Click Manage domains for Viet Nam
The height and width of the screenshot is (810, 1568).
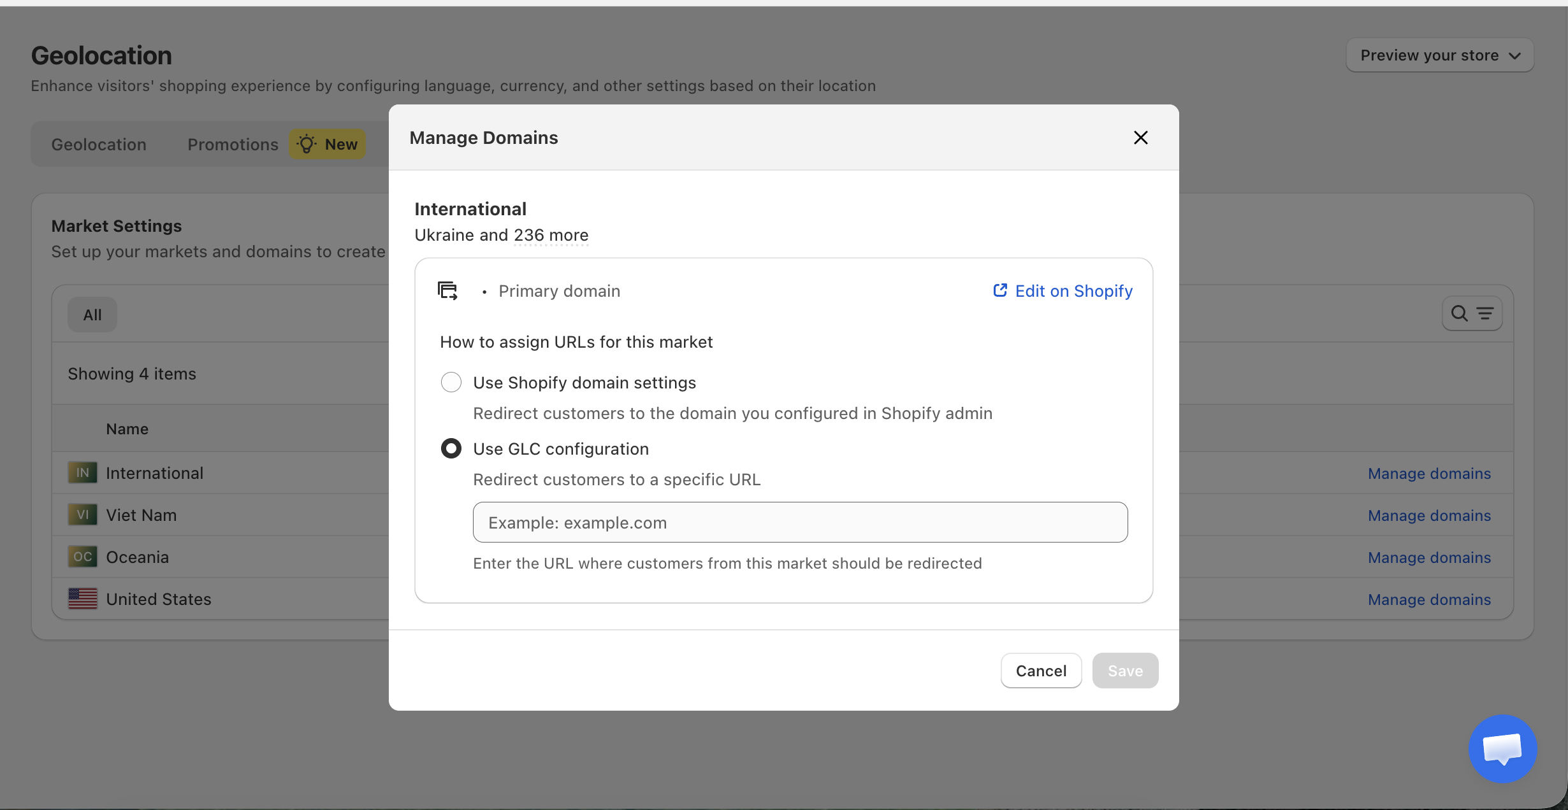[1429, 515]
